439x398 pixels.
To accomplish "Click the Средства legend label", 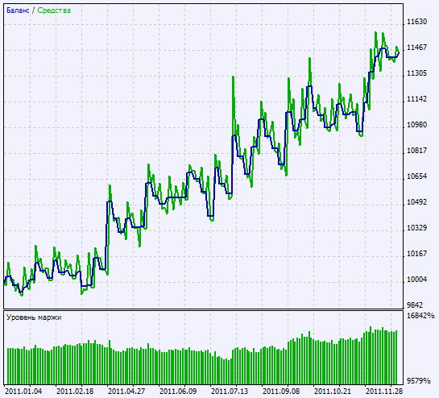I will (x=54, y=10).
